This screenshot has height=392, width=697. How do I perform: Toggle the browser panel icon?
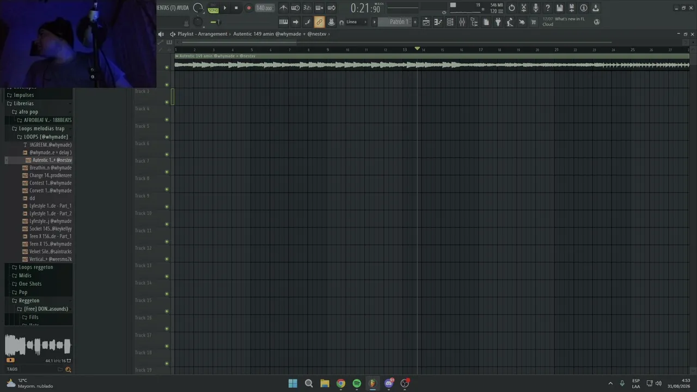pyautogui.click(x=474, y=22)
